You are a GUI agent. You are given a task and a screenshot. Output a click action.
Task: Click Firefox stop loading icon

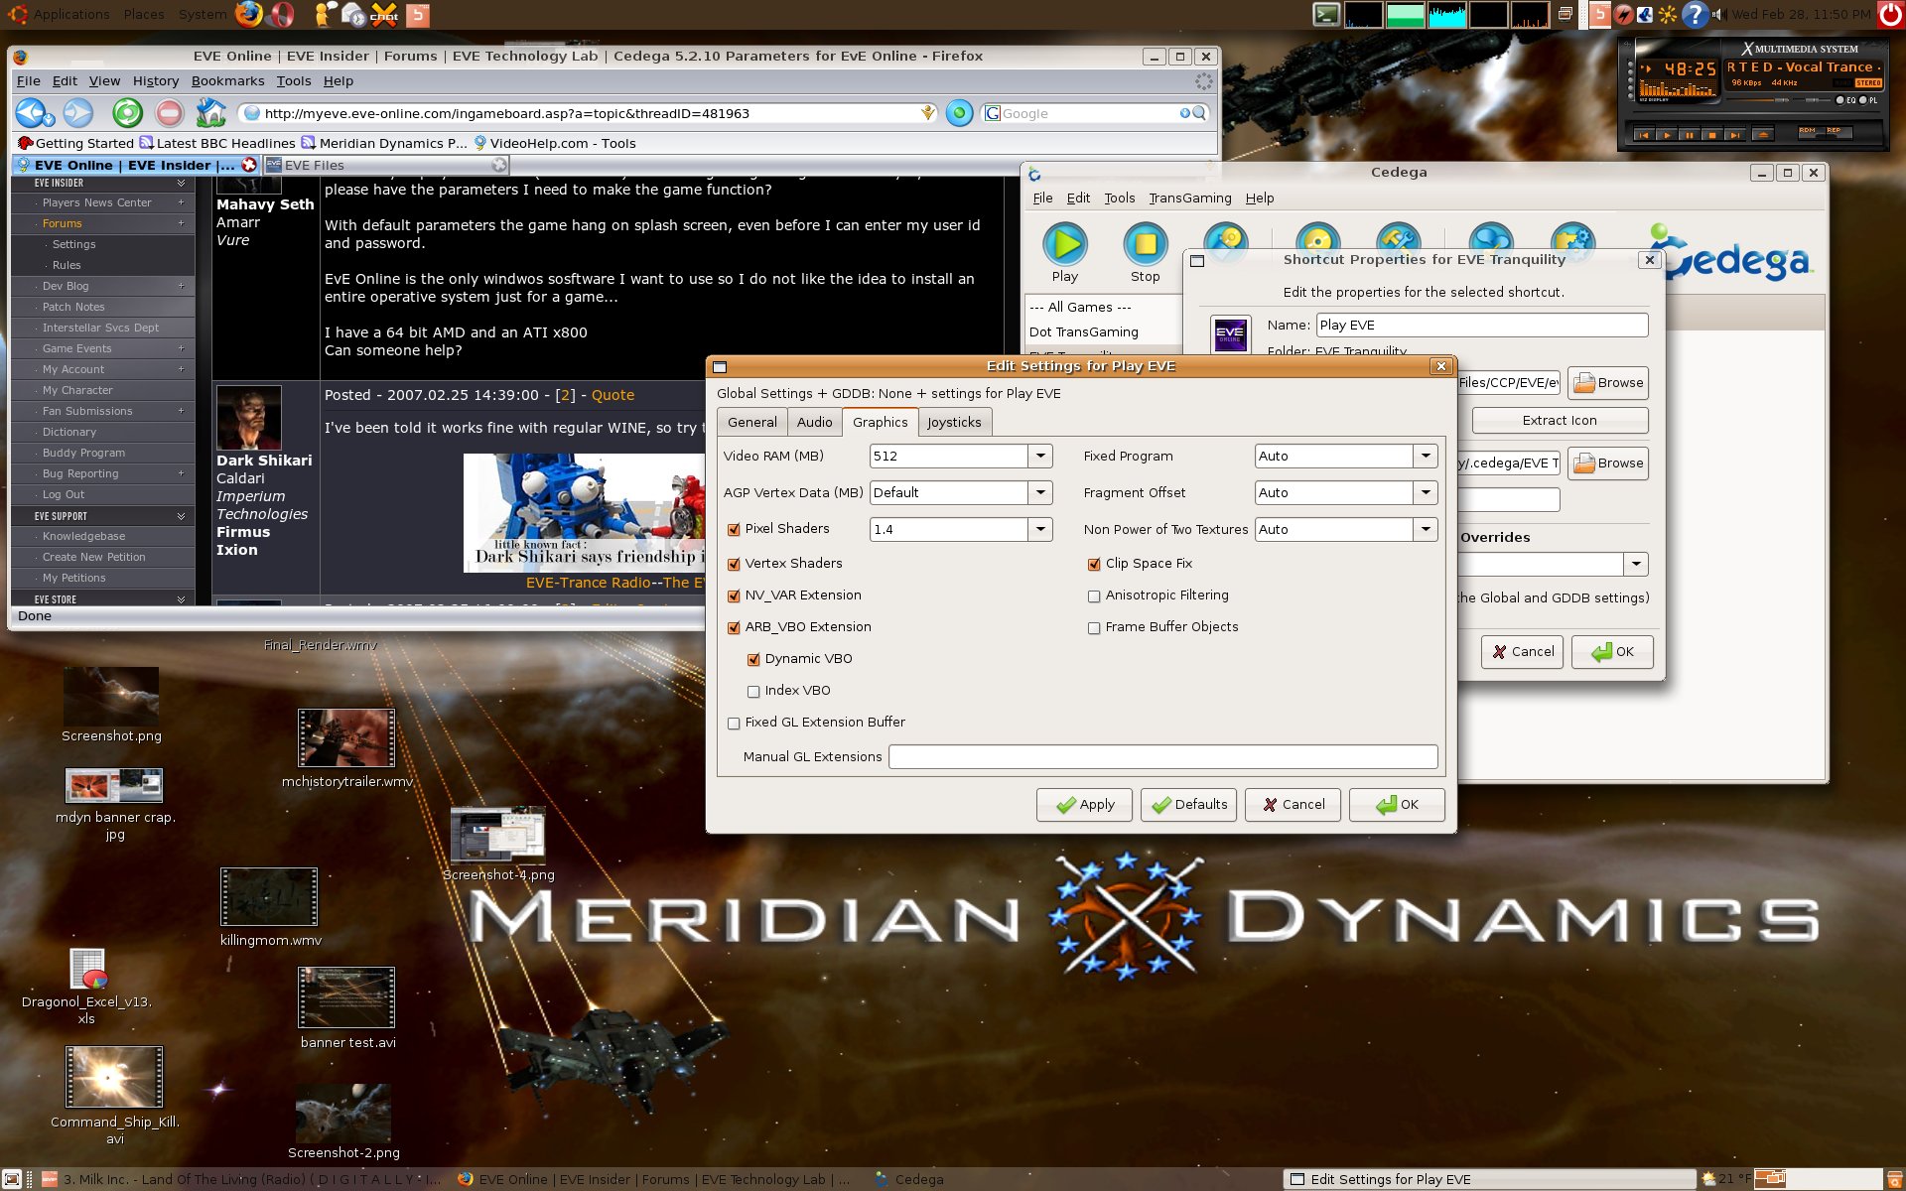[170, 113]
